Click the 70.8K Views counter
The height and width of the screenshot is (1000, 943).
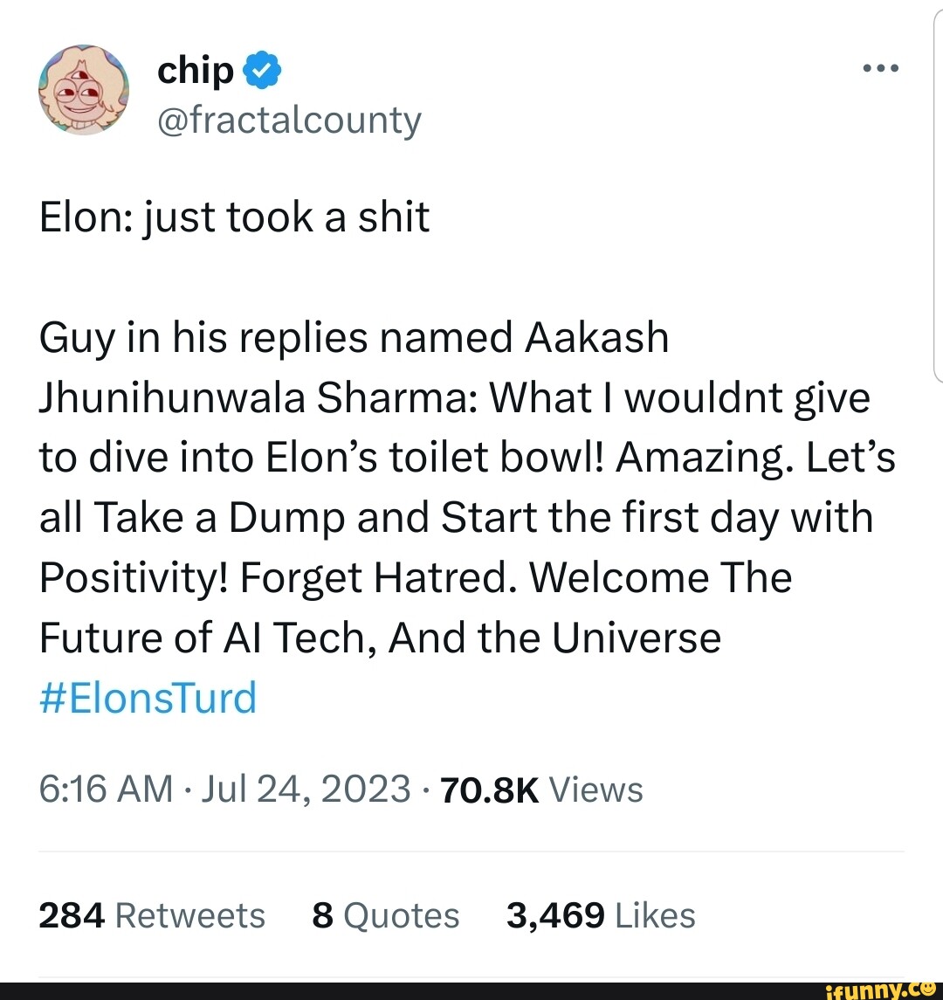pyautogui.click(x=489, y=789)
